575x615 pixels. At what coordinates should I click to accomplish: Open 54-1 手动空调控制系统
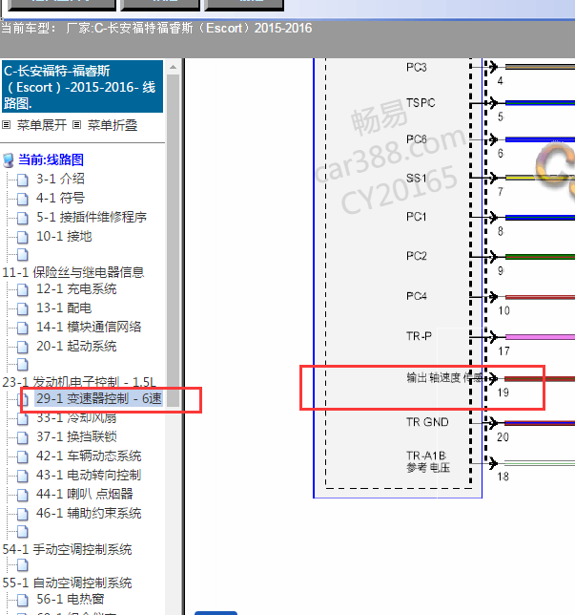coord(67,549)
